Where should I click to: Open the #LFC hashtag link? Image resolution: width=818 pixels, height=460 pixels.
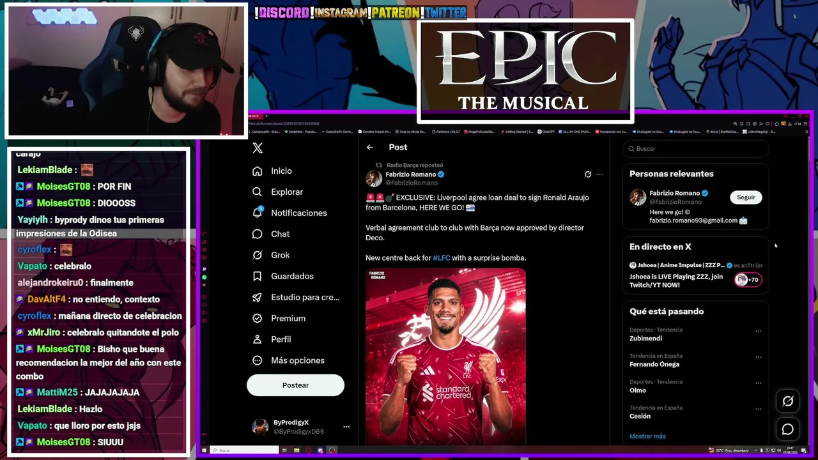point(442,258)
